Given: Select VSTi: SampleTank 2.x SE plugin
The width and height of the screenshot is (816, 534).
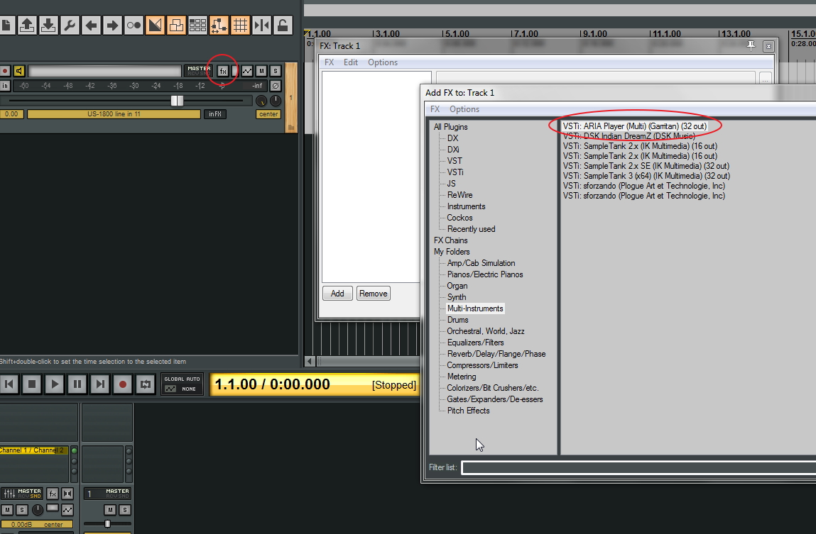Looking at the screenshot, I should [646, 166].
